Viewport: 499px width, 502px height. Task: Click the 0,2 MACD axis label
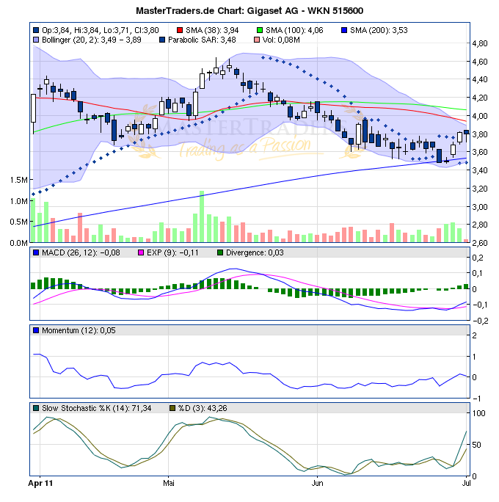tap(478, 258)
